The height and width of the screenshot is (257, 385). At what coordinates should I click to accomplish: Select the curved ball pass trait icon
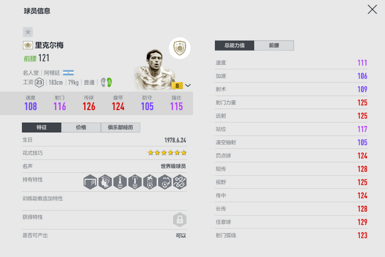pyautogui.click(x=165, y=182)
